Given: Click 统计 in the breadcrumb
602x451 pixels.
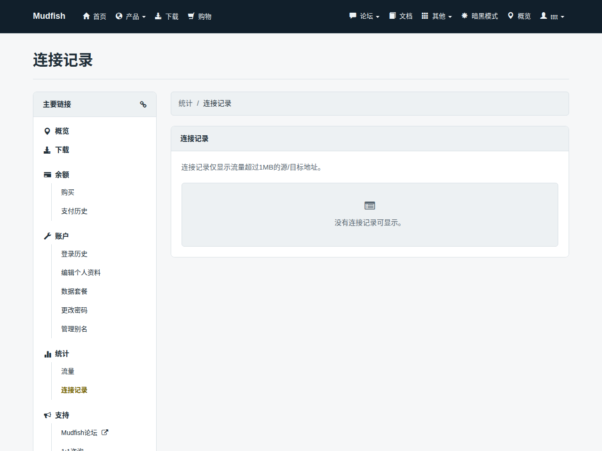Looking at the screenshot, I should tap(185, 103).
